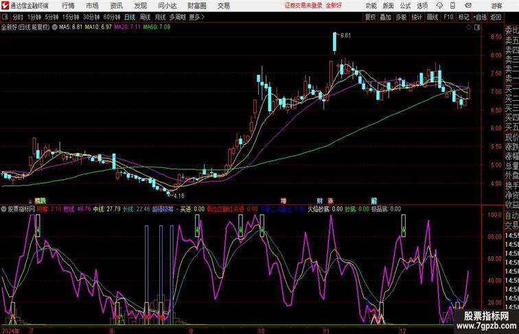Toggle the left panel icon beside 分时
This screenshot has height=334, width=519.
(x=5, y=17)
